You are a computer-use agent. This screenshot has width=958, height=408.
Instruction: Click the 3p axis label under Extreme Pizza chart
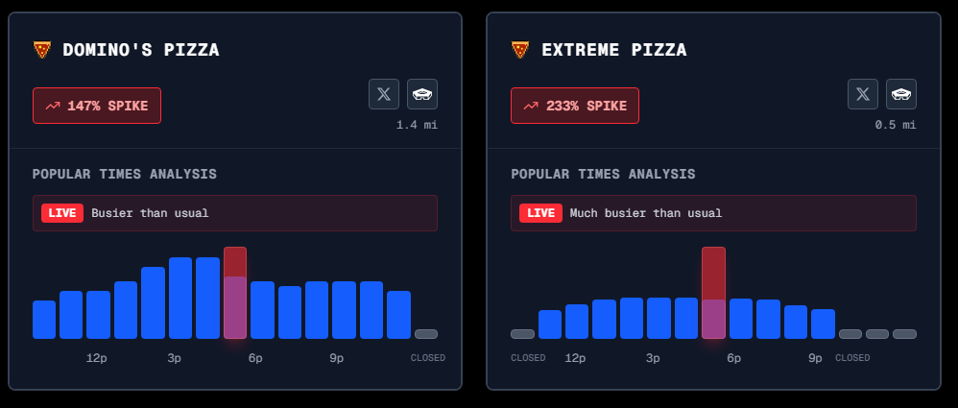point(653,358)
